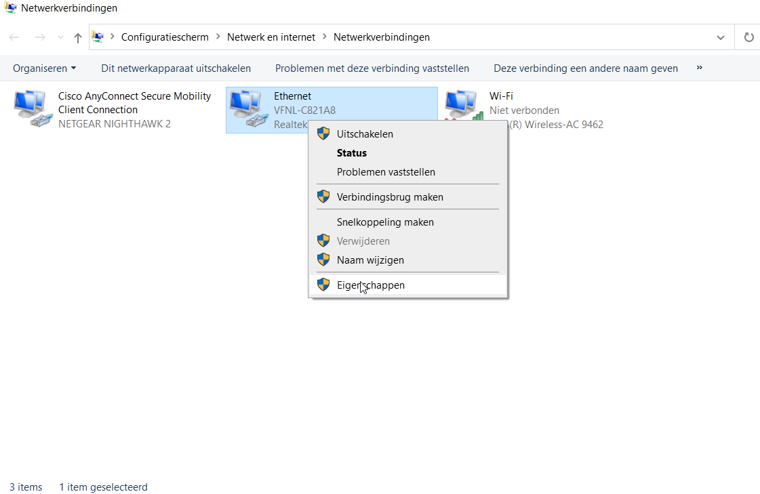Click the network icon in address bar

98,37
